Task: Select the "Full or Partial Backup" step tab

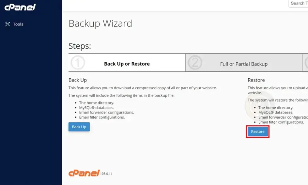Action: [x=244, y=64]
